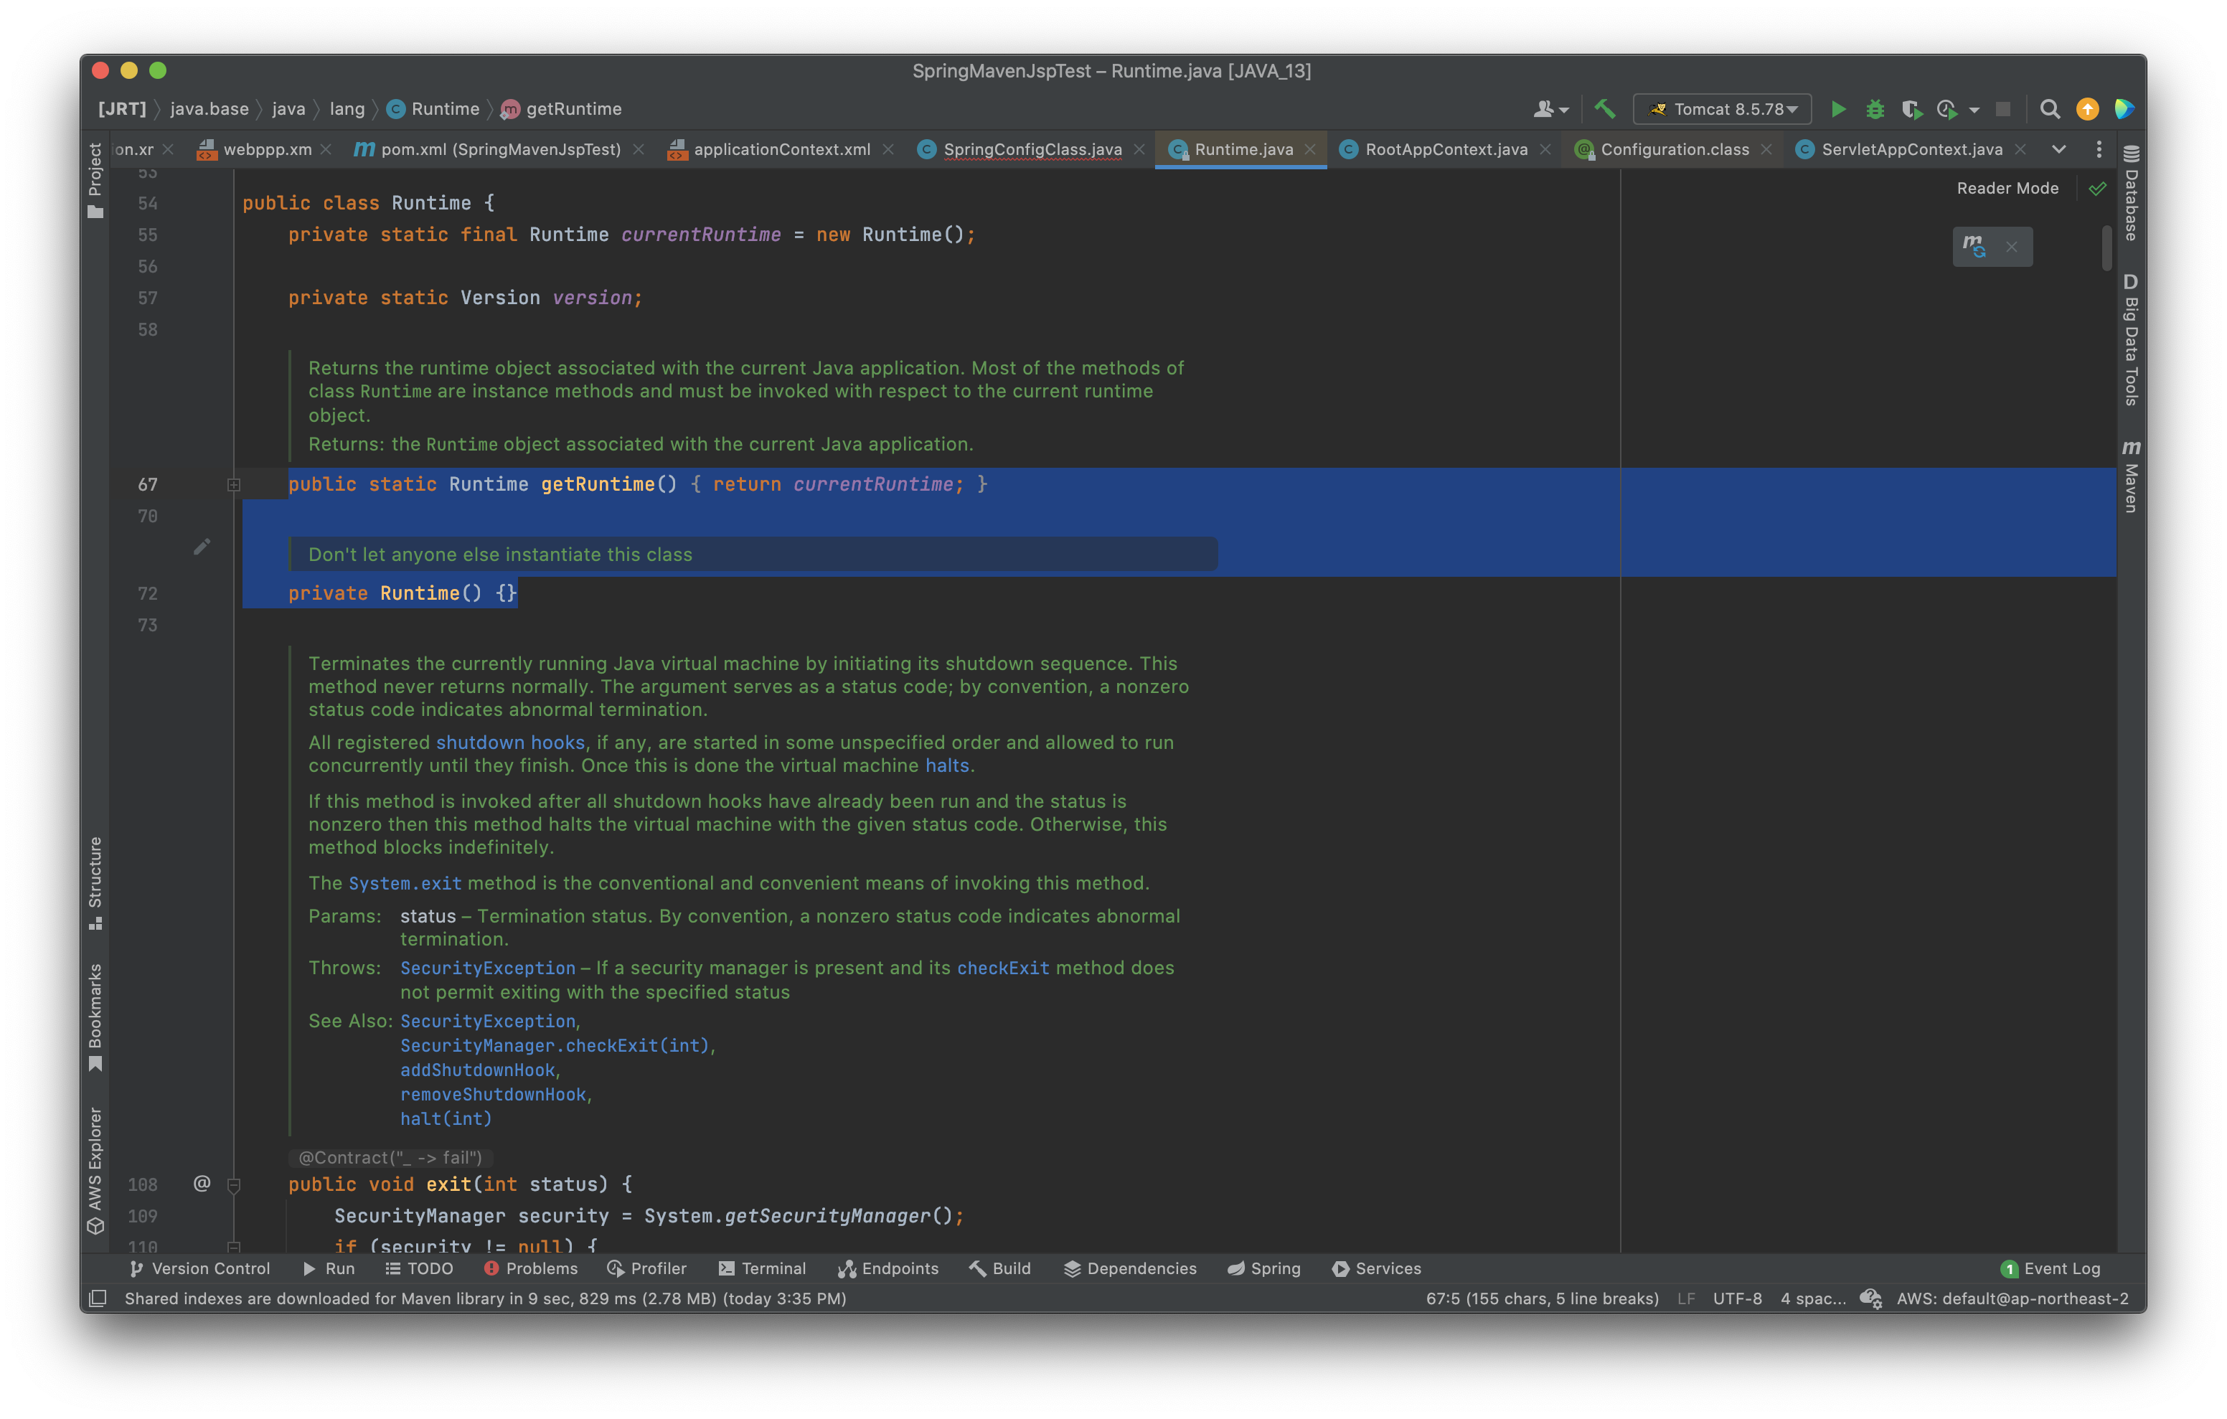Toggle Reader Mode in the editor
Viewport: 2227px width, 1419px height.
click(x=2007, y=188)
